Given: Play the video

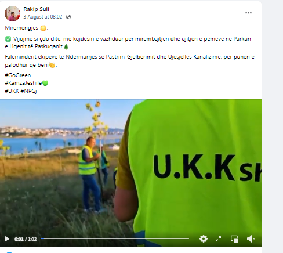Looking at the screenshot, I should pos(7,239).
